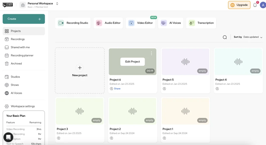This screenshot has height=145, width=266.
Task: Open the Video Editor tool
Action: pos(141,23)
